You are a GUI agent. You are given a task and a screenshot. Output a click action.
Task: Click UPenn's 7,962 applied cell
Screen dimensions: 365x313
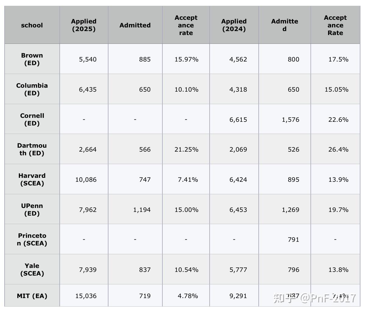pos(88,210)
